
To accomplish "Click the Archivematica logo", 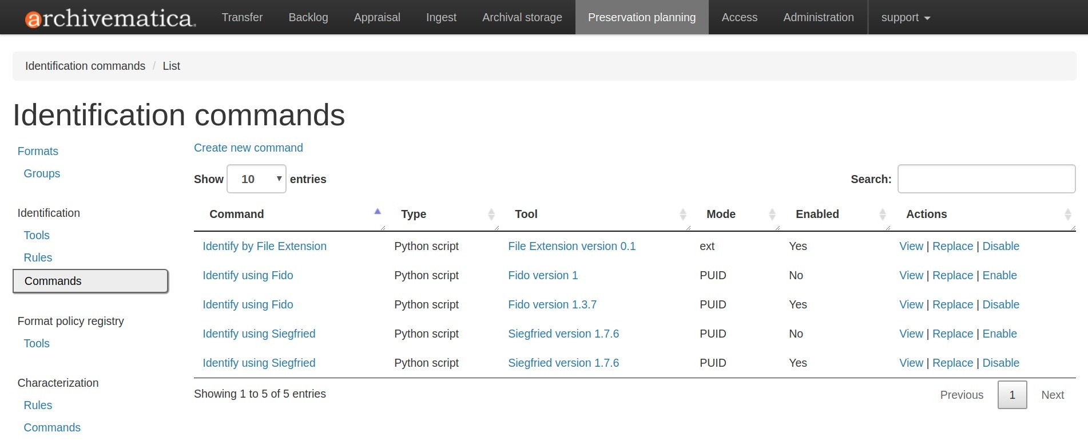I will point(110,18).
